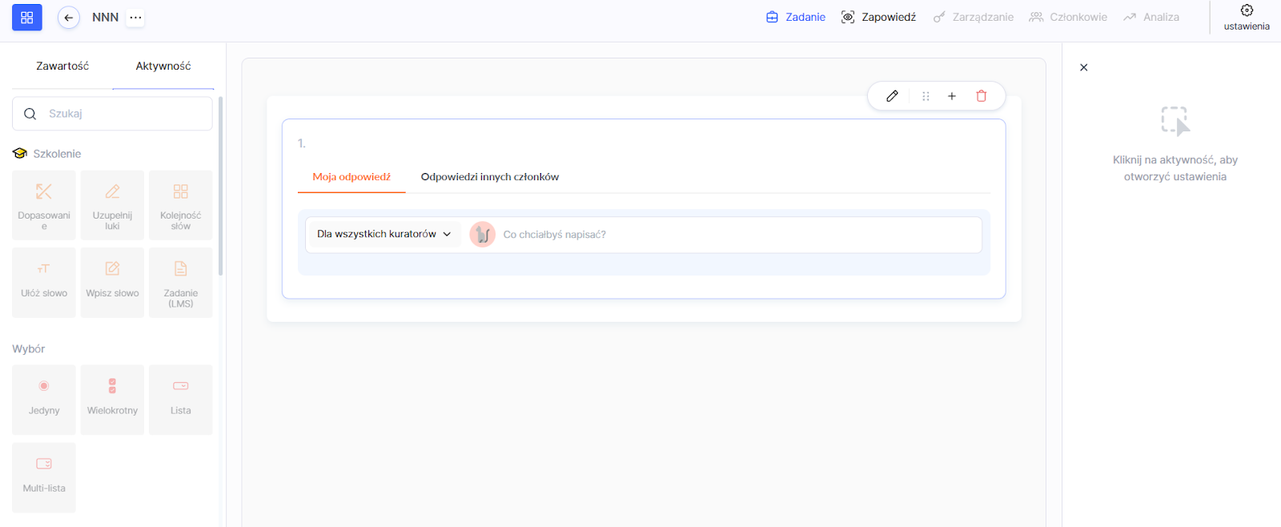Image resolution: width=1281 pixels, height=527 pixels.
Task: Select the Jedyny single choice tile
Action: pyautogui.click(x=44, y=399)
